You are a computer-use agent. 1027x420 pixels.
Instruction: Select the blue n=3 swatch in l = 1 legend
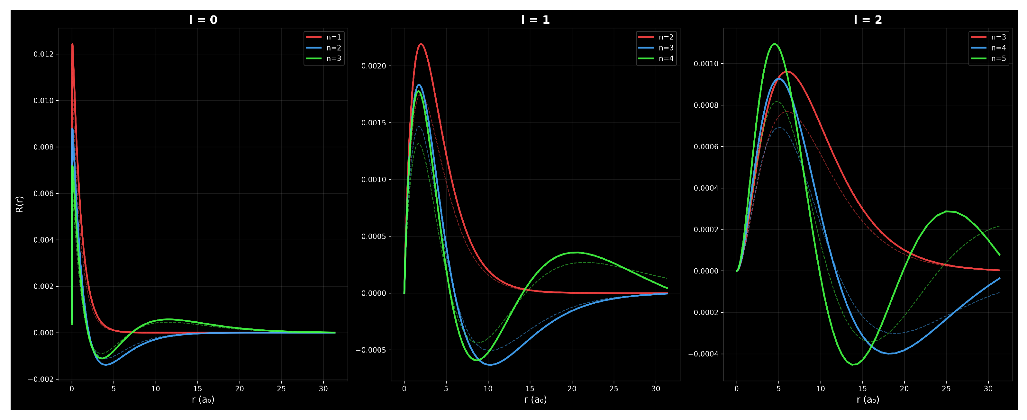tap(646, 48)
